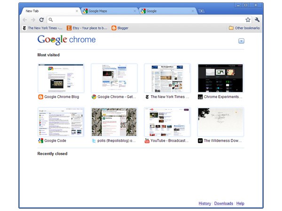Expand the new tab page options dropdown

pos(241,41)
